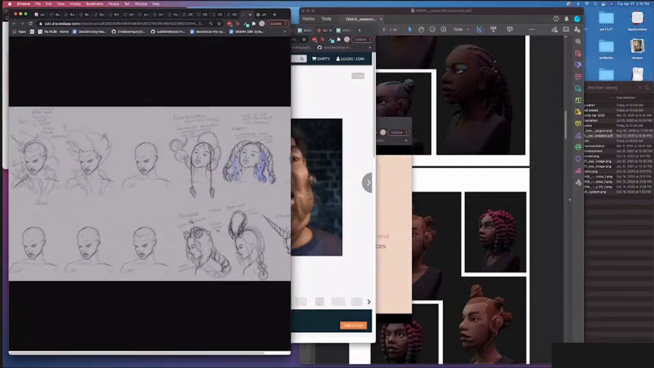Select the arrow selection tool in Acrobat toolbar

pos(410,29)
